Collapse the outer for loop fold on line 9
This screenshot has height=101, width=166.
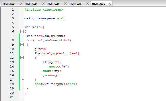[22, 45]
